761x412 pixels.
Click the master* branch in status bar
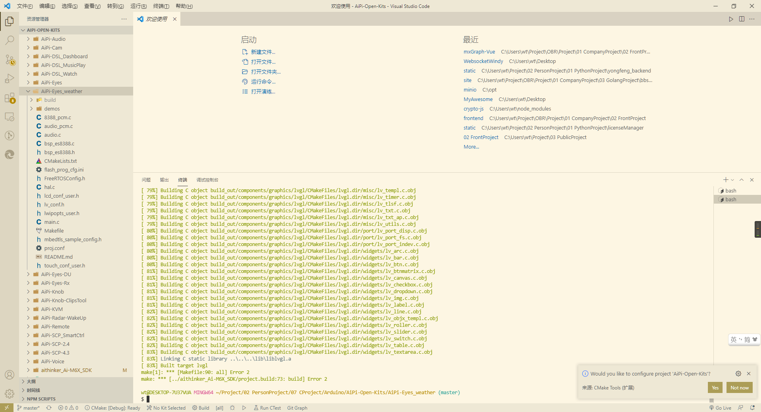(29, 408)
